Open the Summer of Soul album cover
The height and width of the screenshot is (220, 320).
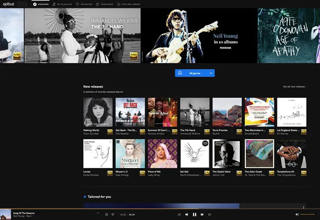162,112
